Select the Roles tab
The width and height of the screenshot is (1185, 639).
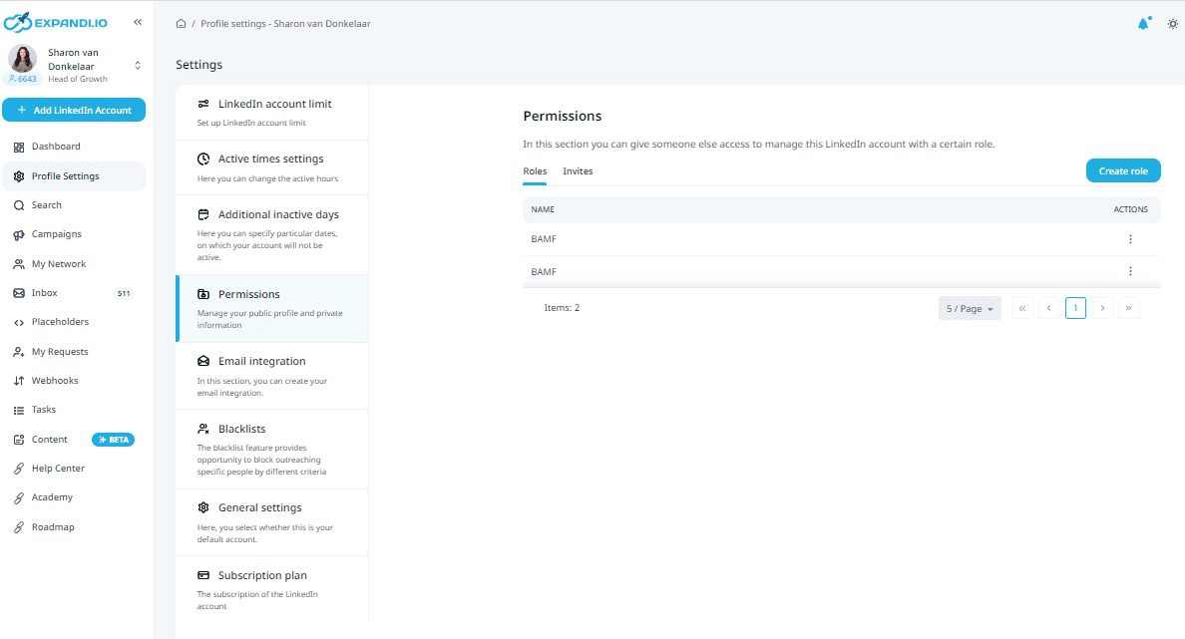(534, 170)
